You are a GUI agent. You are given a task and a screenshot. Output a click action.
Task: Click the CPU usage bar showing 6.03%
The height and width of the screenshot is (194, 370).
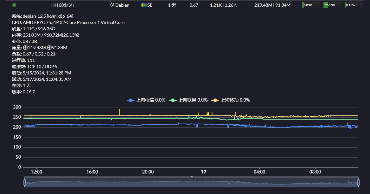pyautogui.click(x=311, y=5)
